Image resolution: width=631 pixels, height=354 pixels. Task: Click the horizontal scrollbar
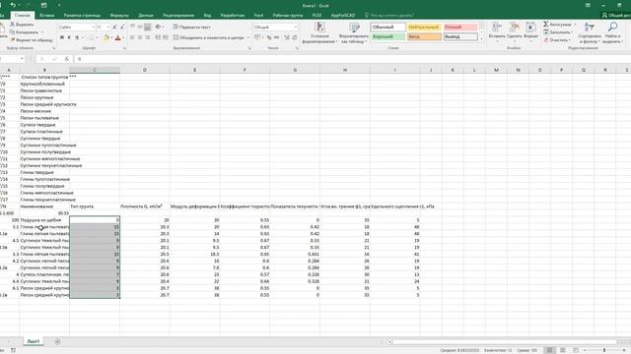(505, 342)
